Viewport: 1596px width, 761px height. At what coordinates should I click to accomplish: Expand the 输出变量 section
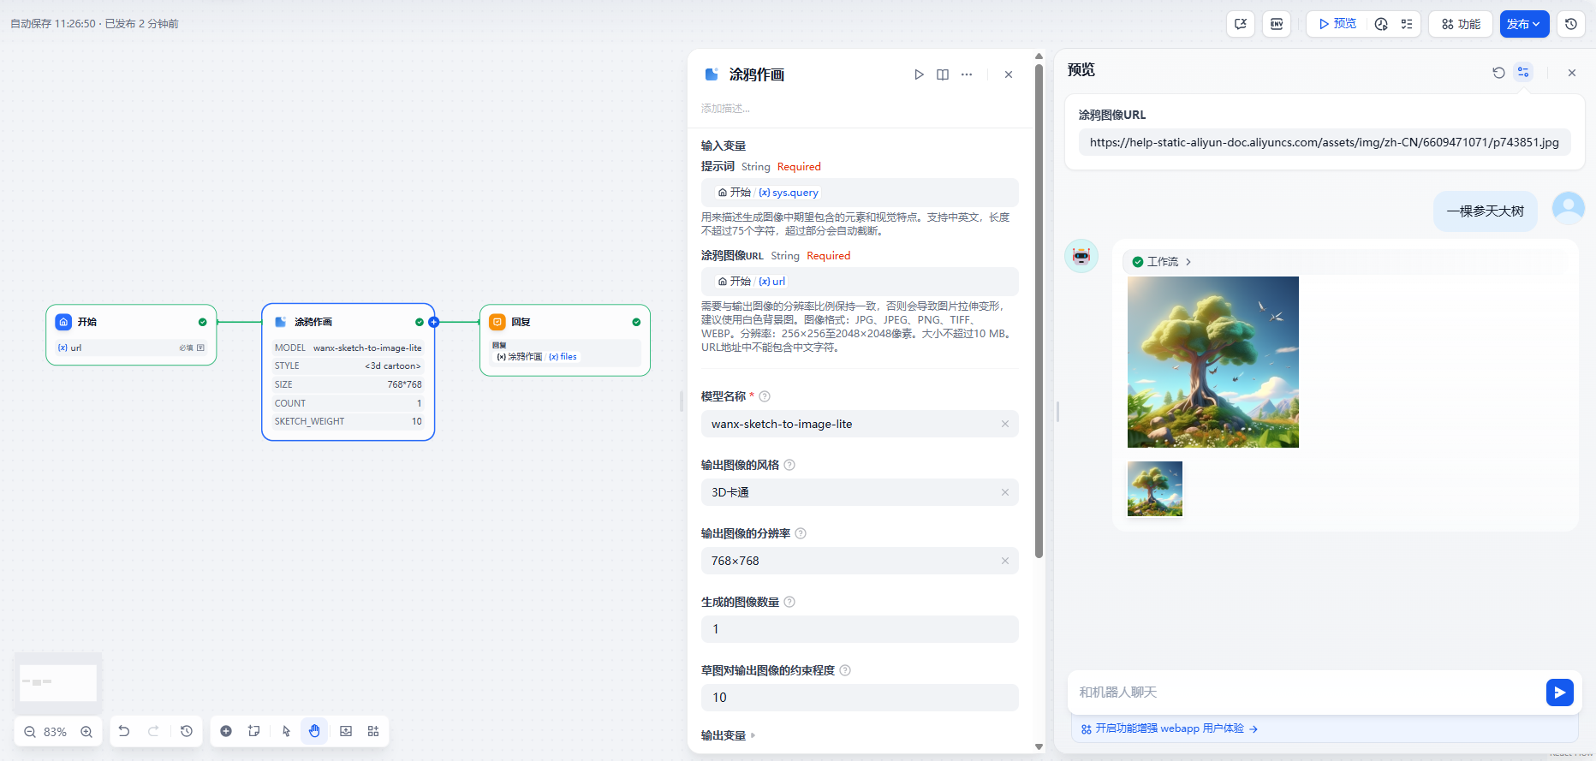point(728,735)
